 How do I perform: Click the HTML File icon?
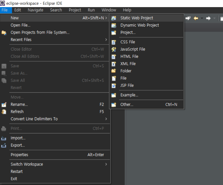(x=114, y=57)
